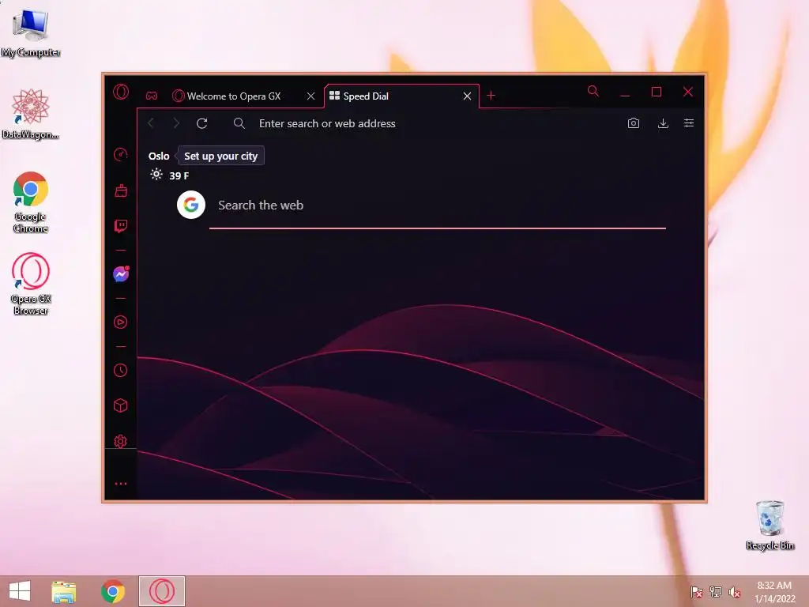809x607 pixels.
Task: Open GX Corner gamepad icon
Action: 151,96
